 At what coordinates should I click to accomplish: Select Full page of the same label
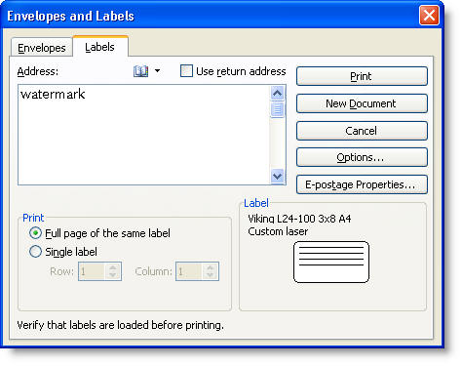pos(35,233)
